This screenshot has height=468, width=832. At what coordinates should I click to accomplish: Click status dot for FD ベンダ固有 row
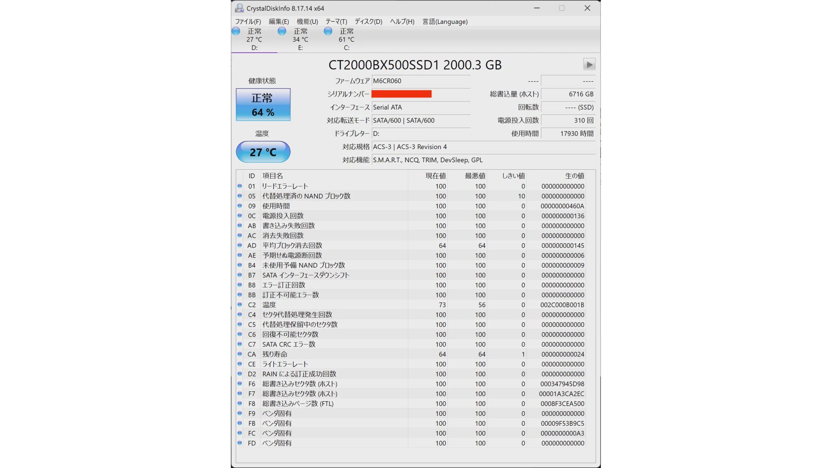240,443
